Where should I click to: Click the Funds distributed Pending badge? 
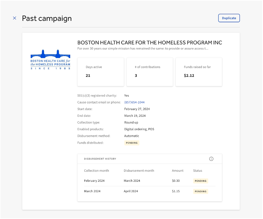(x=132, y=143)
